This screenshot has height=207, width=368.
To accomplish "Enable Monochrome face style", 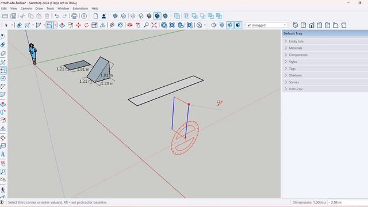I will [165, 16].
